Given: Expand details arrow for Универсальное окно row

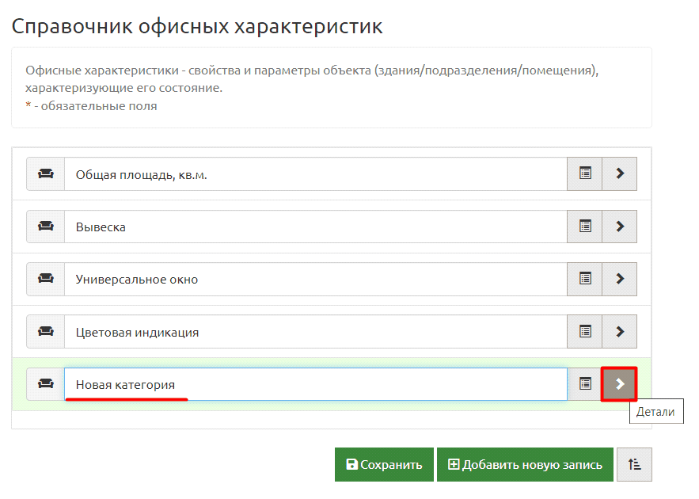Looking at the screenshot, I should [x=620, y=279].
